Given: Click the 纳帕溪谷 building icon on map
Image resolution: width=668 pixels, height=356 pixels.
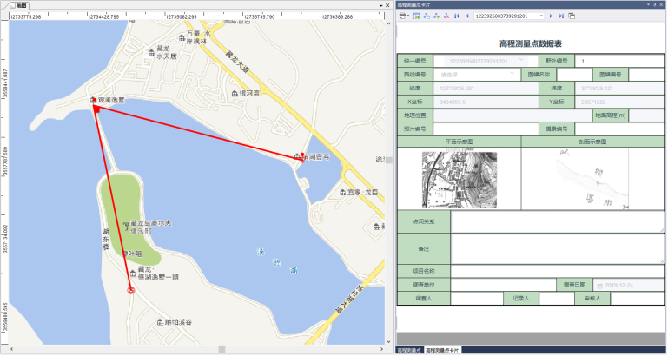Looking at the screenshot, I should pyautogui.click(x=160, y=322).
